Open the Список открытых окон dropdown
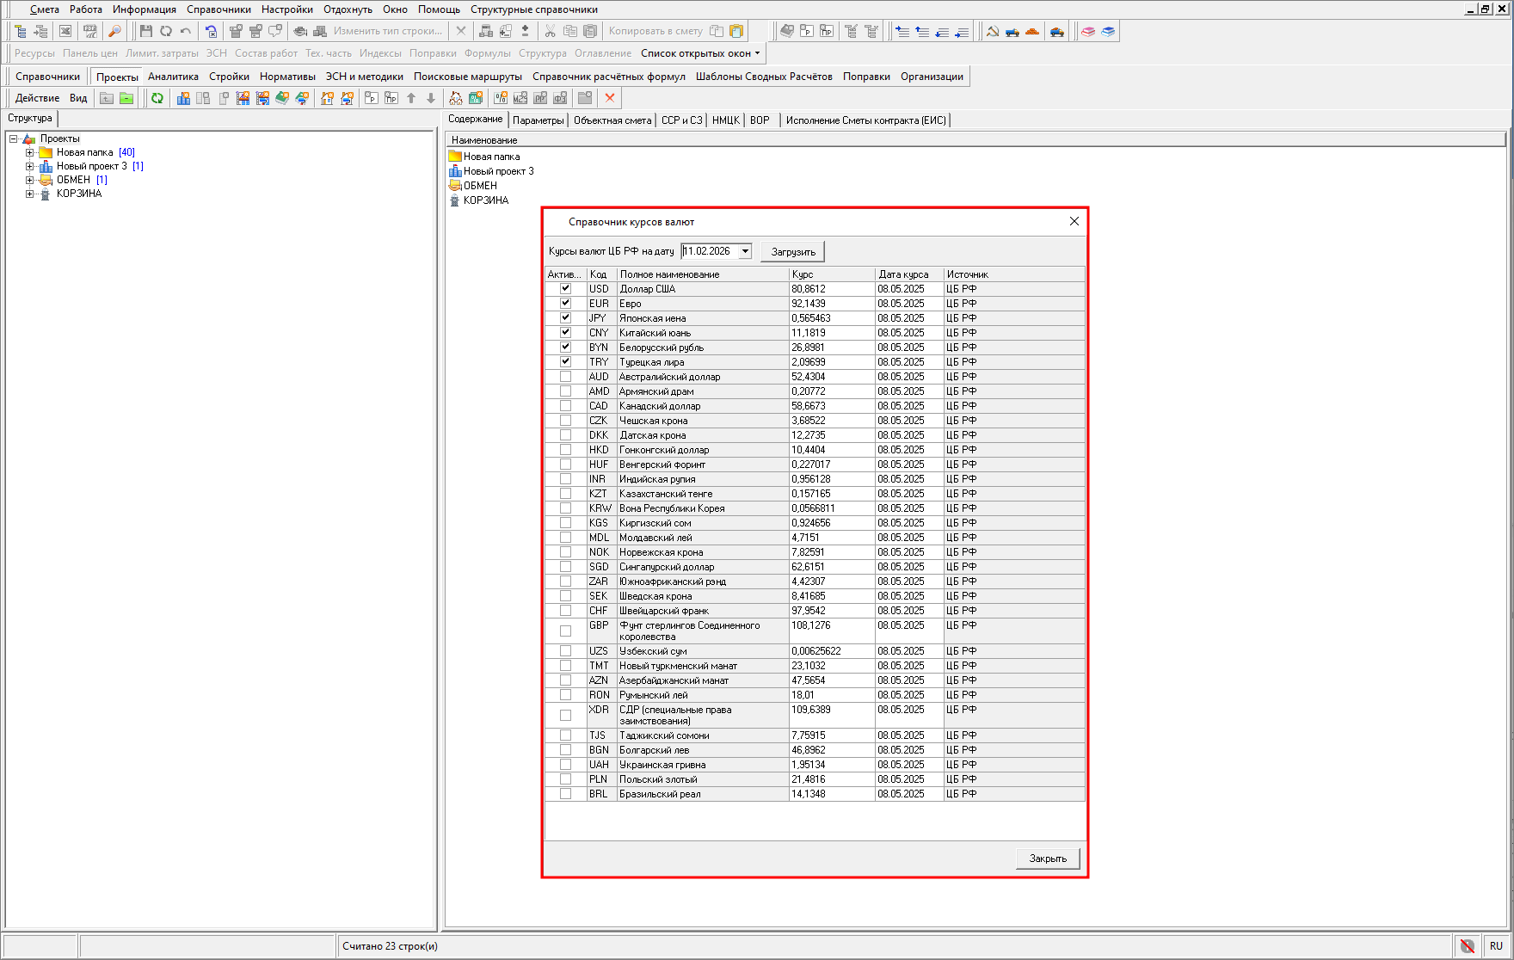This screenshot has width=1514, height=960. [x=700, y=53]
